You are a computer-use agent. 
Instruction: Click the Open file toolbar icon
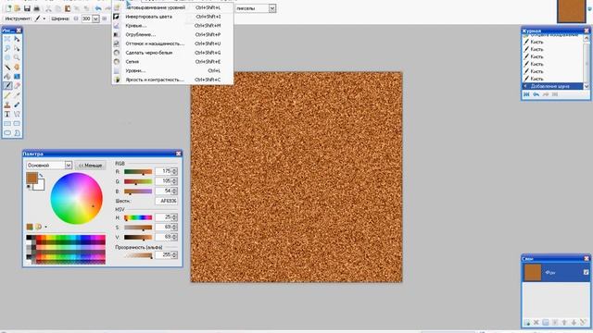tap(18, 8)
